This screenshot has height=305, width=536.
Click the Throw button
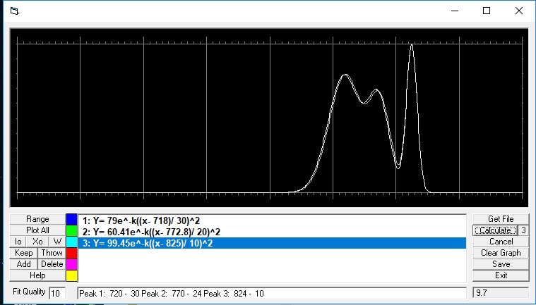52,253
